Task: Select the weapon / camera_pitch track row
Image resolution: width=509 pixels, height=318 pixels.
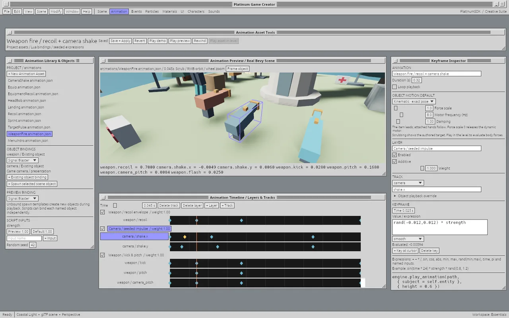Action: click(135, 283)
